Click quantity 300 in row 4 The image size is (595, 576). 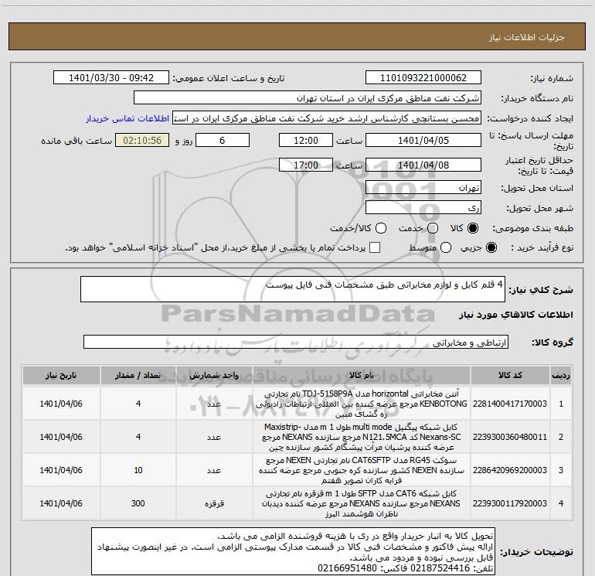point(138,503)
